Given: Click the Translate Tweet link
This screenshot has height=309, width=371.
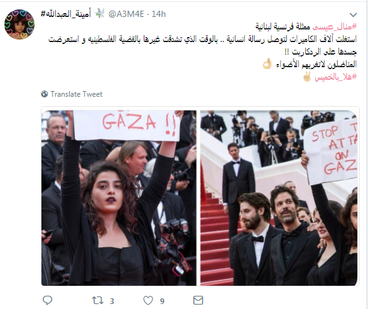Looking at the screenshot, I should [x=77, y=94].
